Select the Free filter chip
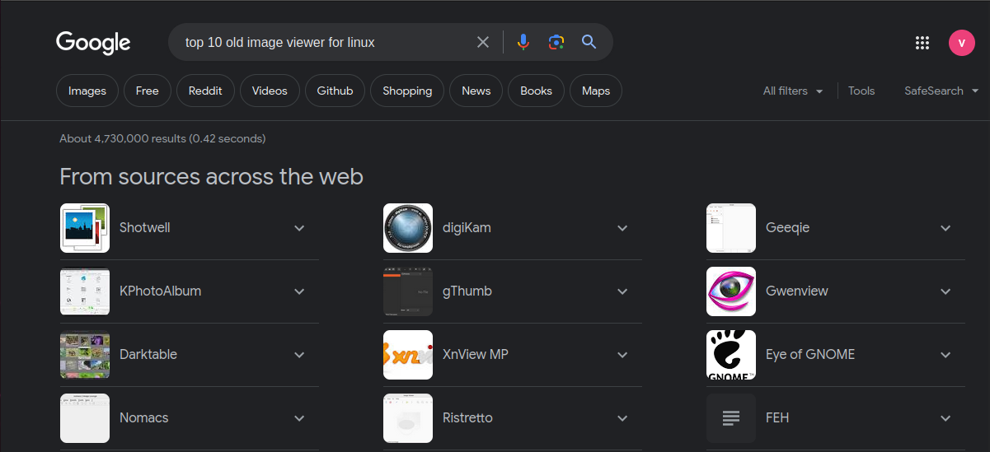Screen dimensions: 990x452 pos(148,91)
